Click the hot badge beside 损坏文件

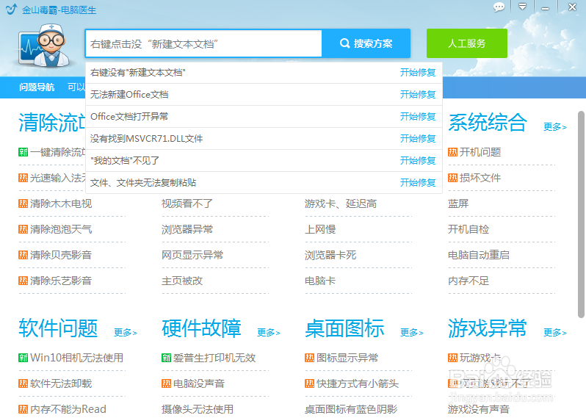point(452,178)
